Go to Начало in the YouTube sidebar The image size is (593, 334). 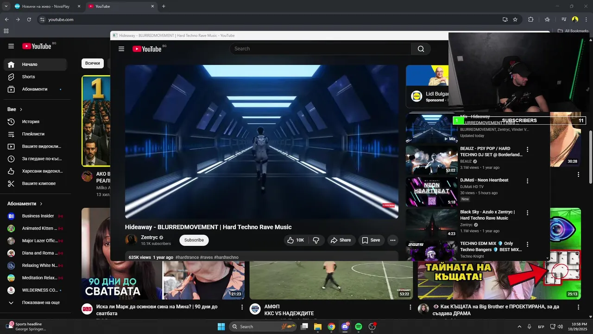click(35, 64)
